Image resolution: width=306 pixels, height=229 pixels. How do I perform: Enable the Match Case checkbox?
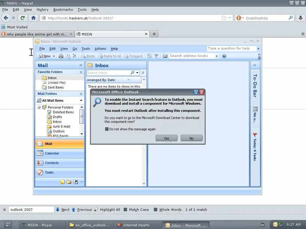(x=126, y=210)
